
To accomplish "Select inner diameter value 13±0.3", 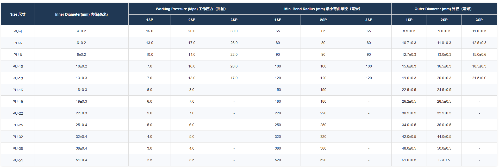I will [x=81, y=78].
